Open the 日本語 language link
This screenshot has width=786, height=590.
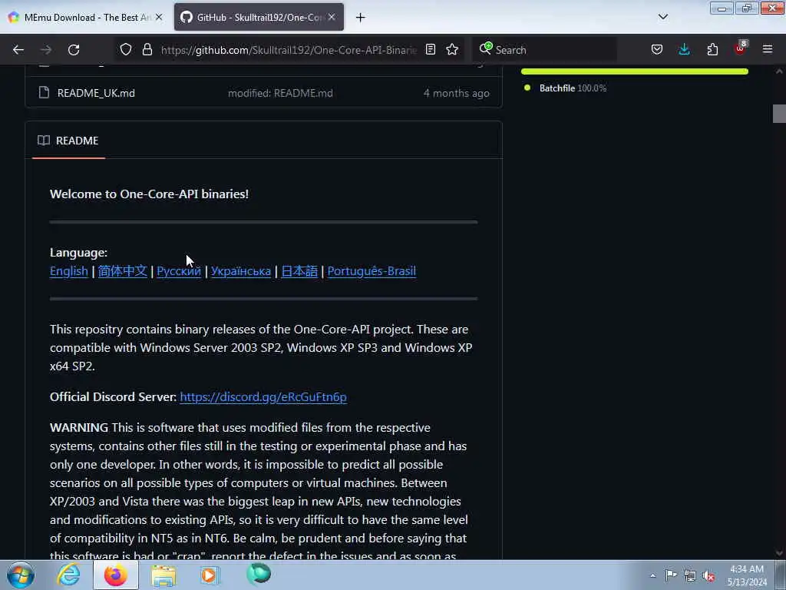[x=299, y=271]
